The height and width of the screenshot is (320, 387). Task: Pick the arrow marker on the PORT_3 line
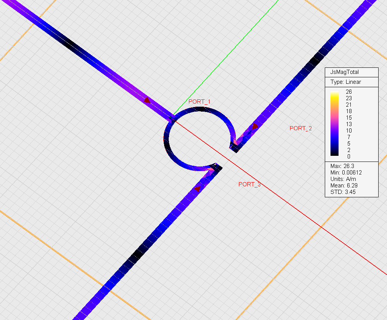(197, 188)
